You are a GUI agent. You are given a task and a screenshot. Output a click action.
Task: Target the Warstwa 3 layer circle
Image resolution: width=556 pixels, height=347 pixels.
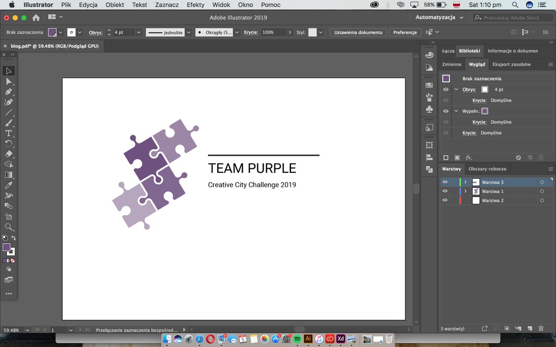542,182
